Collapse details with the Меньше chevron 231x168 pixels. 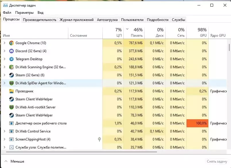pos(6,161)
